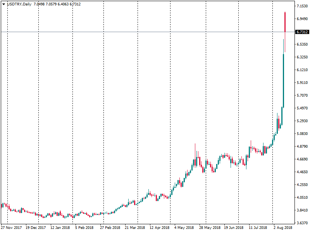This screenshot has width=310, height=232.
Task: Click the tall red candle at chart top
Action: tap(285, 21)
